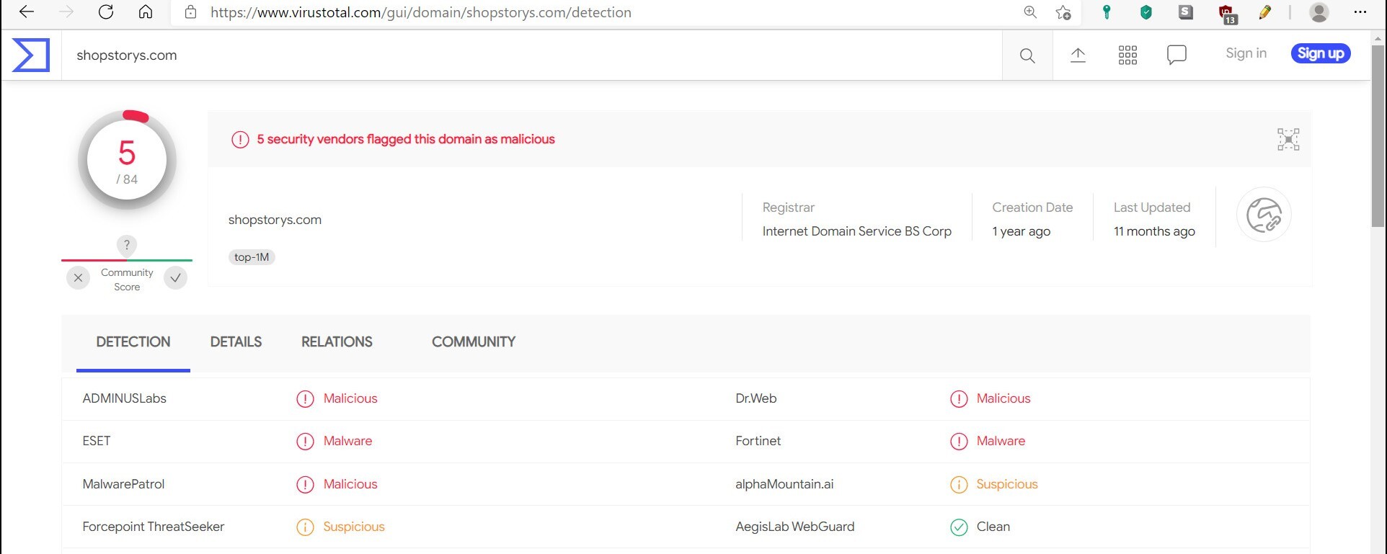Vote harmful with community X button

(79, 278)
